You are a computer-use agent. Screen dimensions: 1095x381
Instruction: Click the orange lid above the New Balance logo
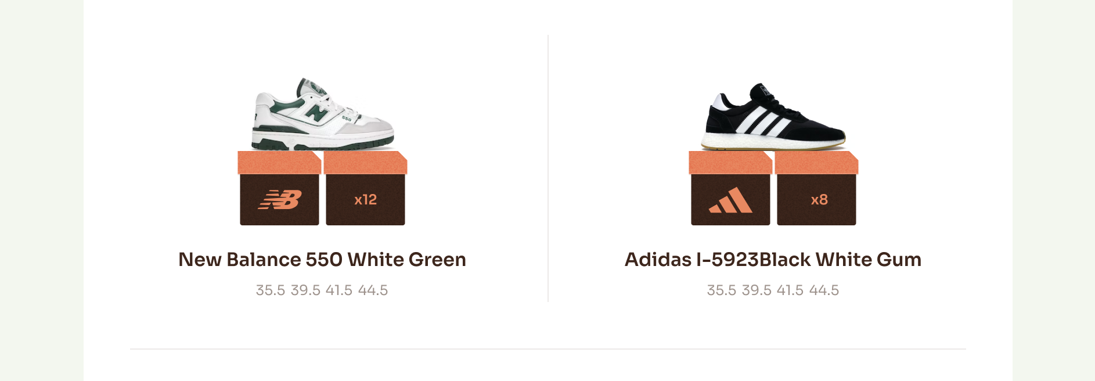coord(279,163)
